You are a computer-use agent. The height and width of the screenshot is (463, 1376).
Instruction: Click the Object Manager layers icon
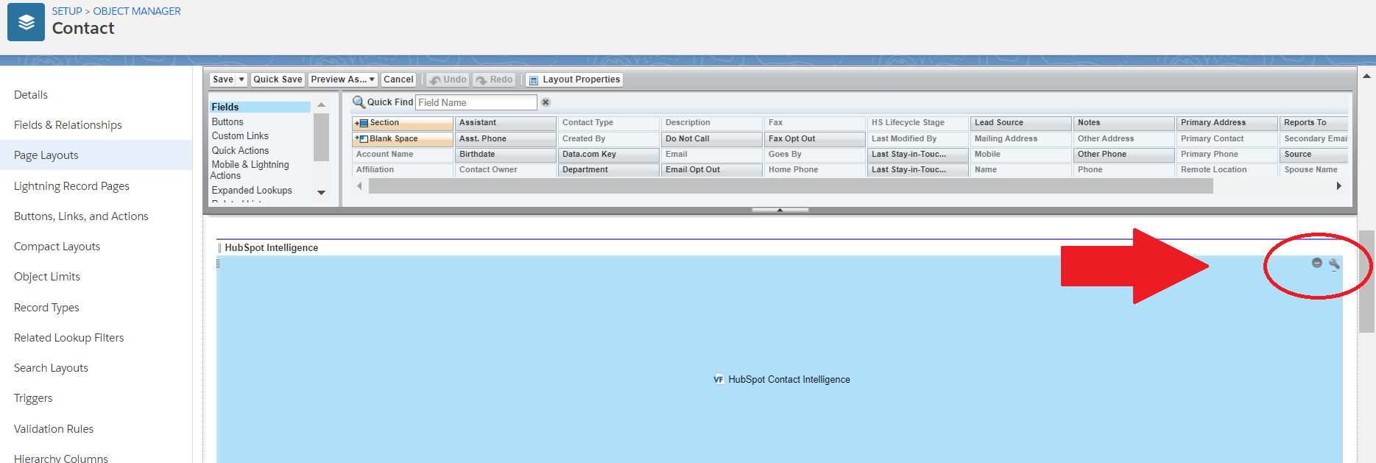pyautogui.click(x=26, y=22)
